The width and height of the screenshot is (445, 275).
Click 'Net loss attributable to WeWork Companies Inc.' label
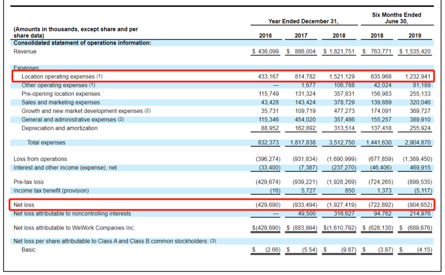click(x=74, y=228)
